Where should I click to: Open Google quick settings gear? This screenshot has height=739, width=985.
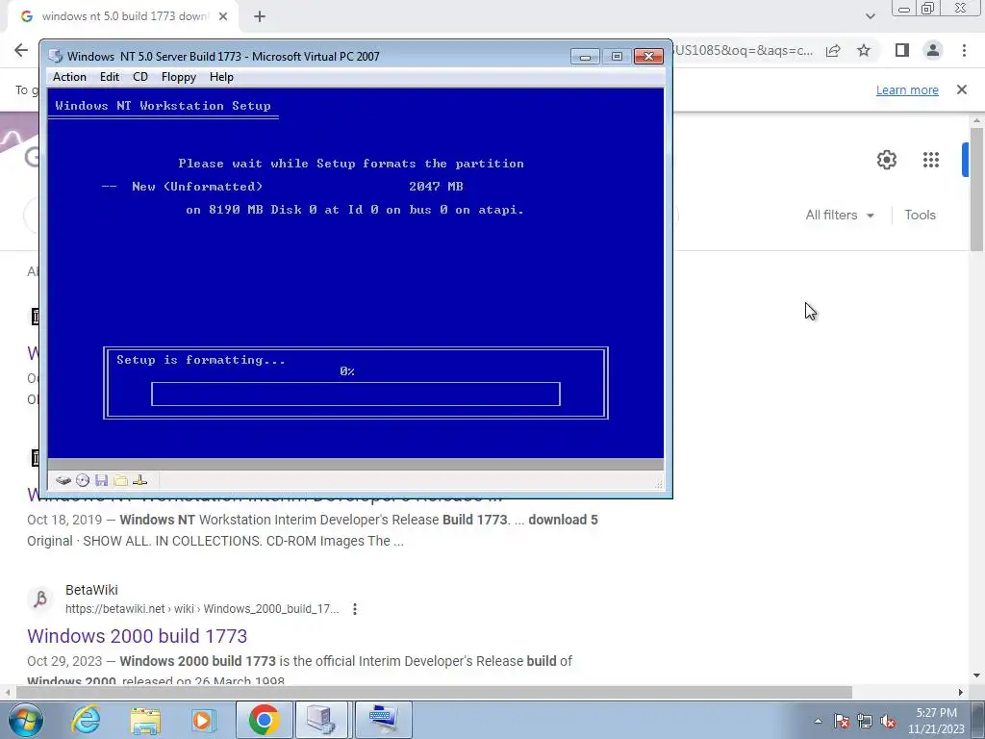tap(886, 160)
